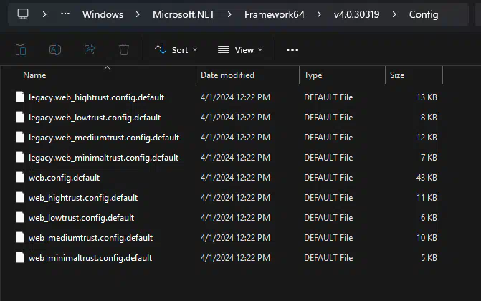This screenshot has width=481, height=301.
Task: Click the share icon in toolbar
Action: click(x=90, y=49)
